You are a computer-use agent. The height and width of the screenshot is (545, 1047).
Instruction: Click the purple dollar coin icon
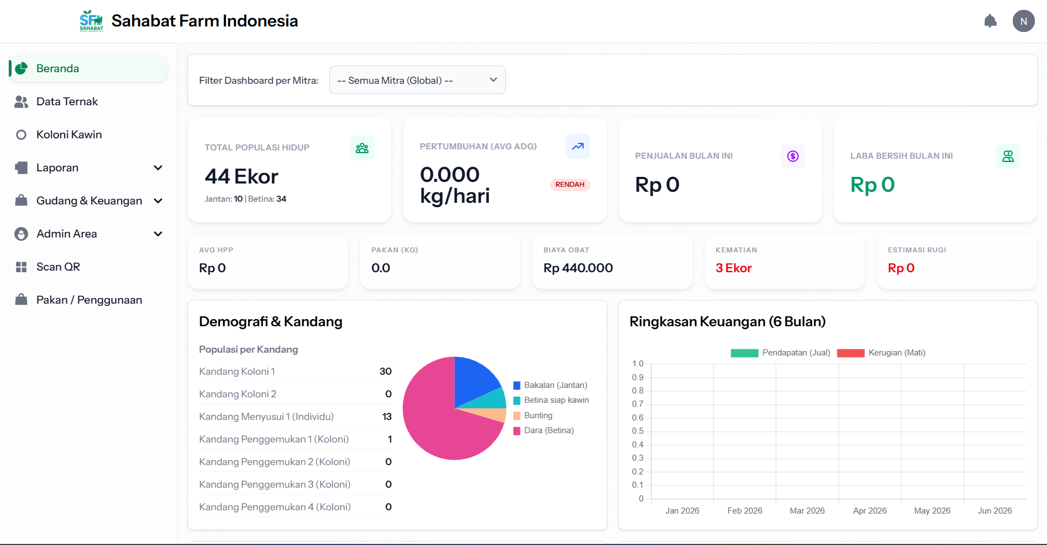pyautogui.click(x=793, y=157)
